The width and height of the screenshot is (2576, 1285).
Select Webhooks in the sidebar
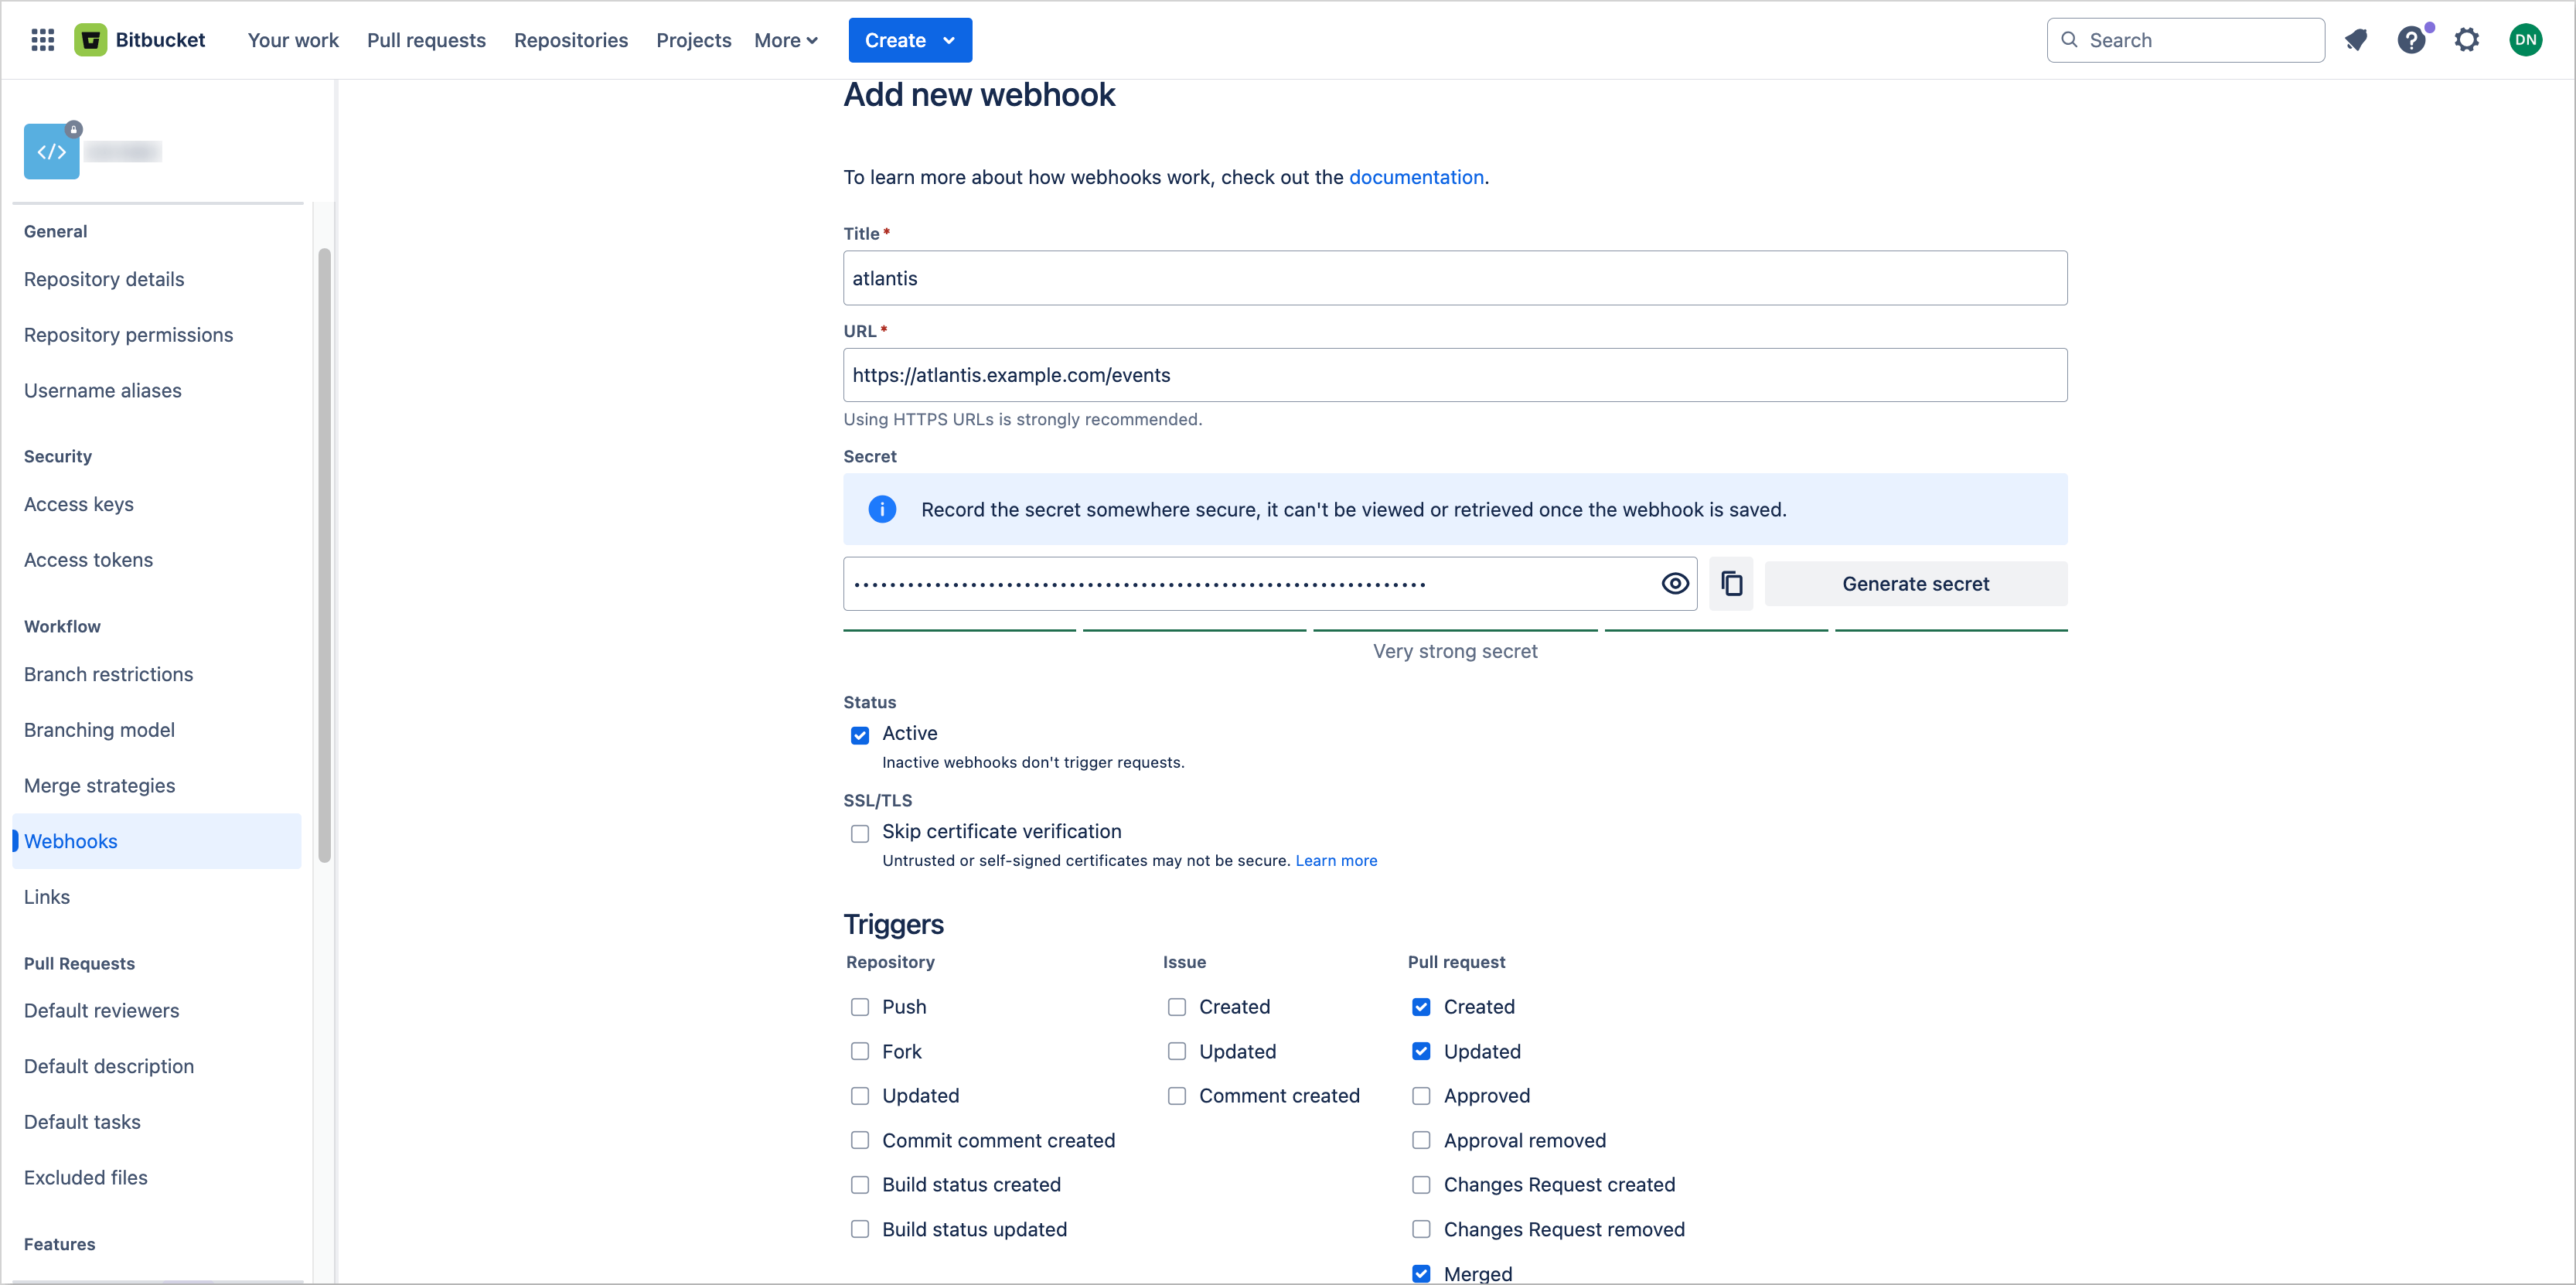71,841
